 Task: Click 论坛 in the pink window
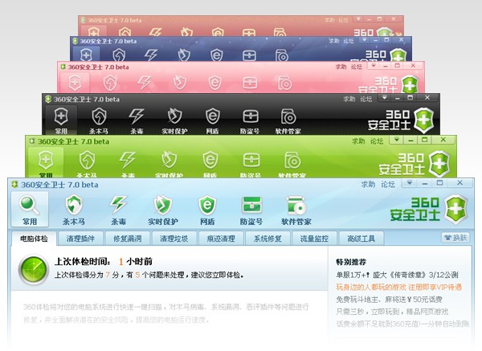coord(357,67)
